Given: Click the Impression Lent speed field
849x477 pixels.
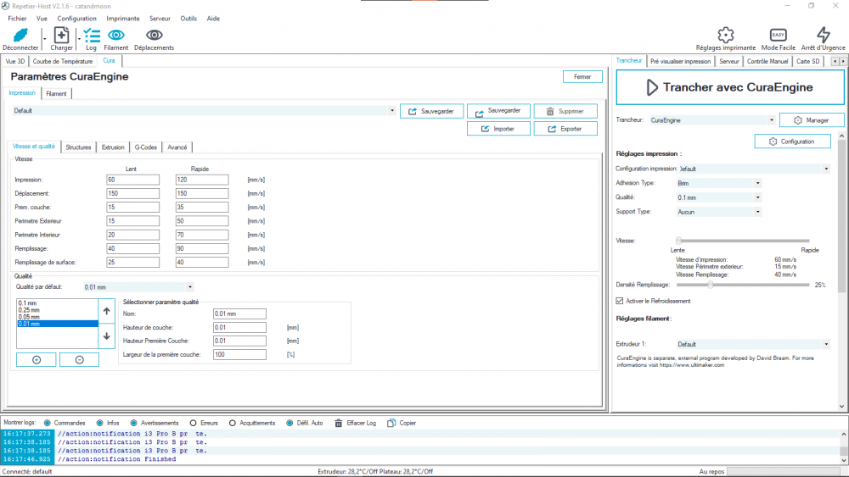Looking at the screenshot, I should [x=132, y=180].
